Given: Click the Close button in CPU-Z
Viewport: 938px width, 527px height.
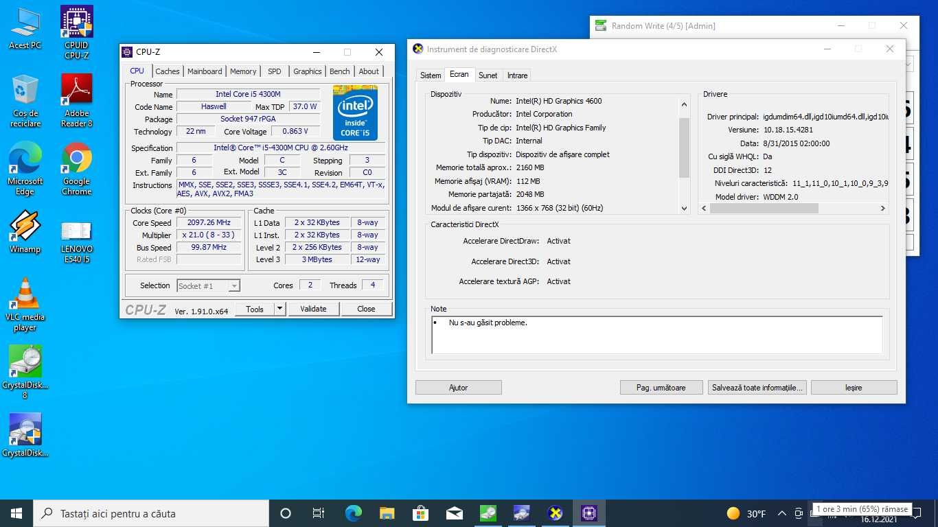Looking at the screenshot, I should [x=366, y=309].
